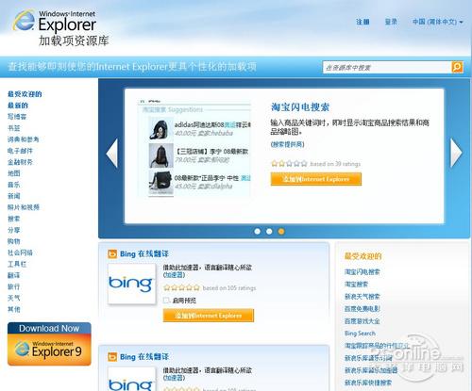Open the 中国 (简体中文) region dropdown
This screenshot has width=472, height=391.
(438, 22)
